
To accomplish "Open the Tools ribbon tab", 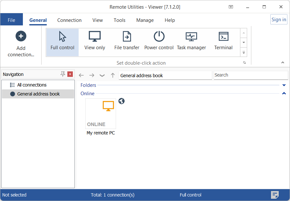I will (x=119, y=20).
